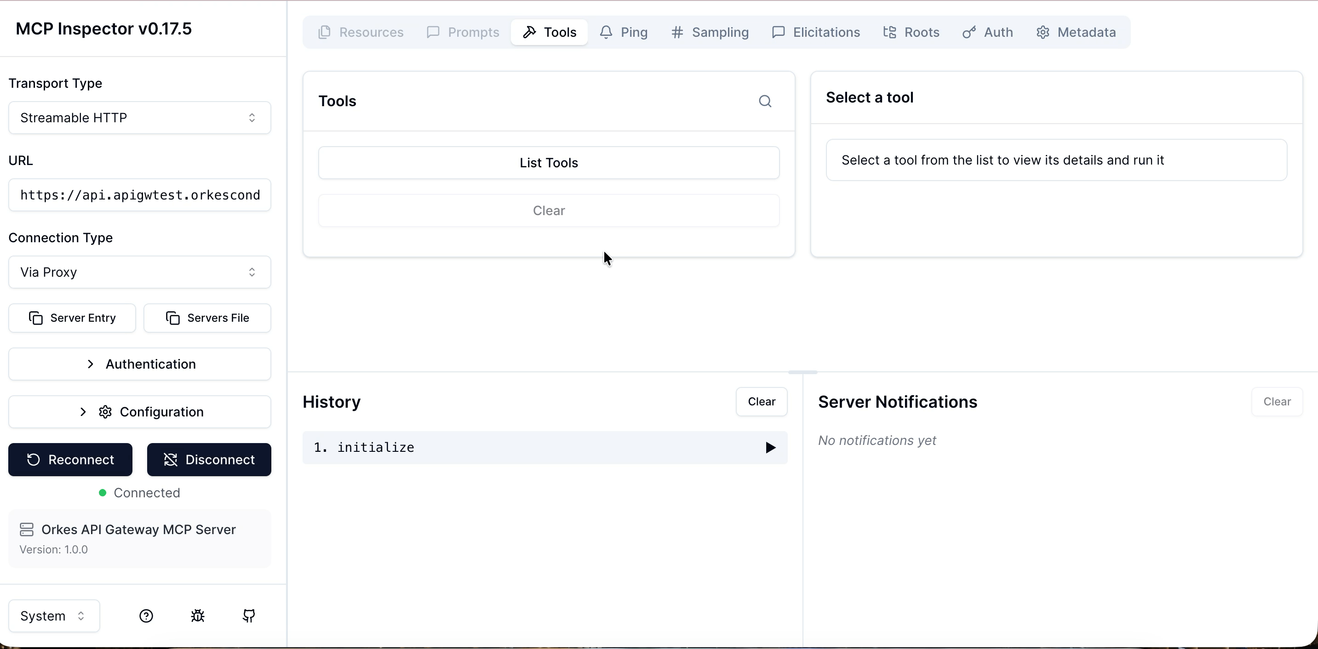This screenshot has height=649, width=1318.
Task: Expand the Authentication section
Action: [139, 364]
